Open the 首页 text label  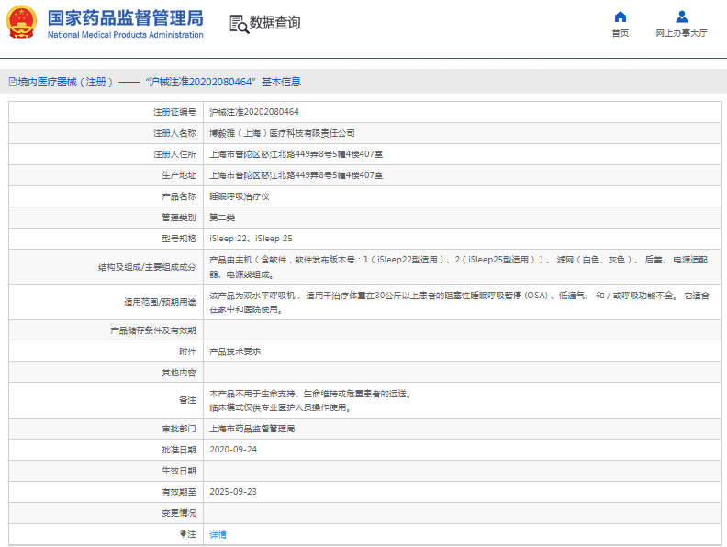621,33
